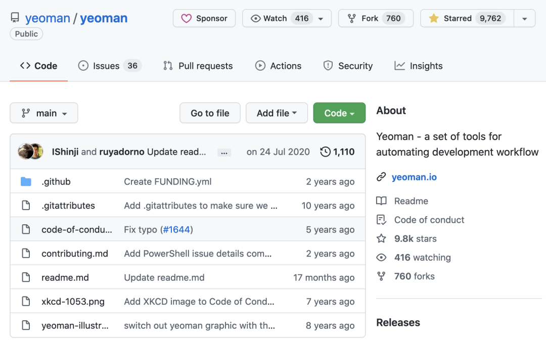The image size is (546, 341).
Task: Click the Go to file button
Action: (210, 113)
